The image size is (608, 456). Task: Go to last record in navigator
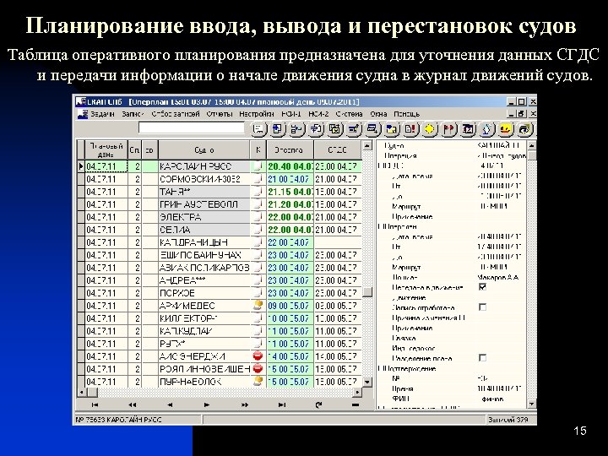tap(282, 404)
